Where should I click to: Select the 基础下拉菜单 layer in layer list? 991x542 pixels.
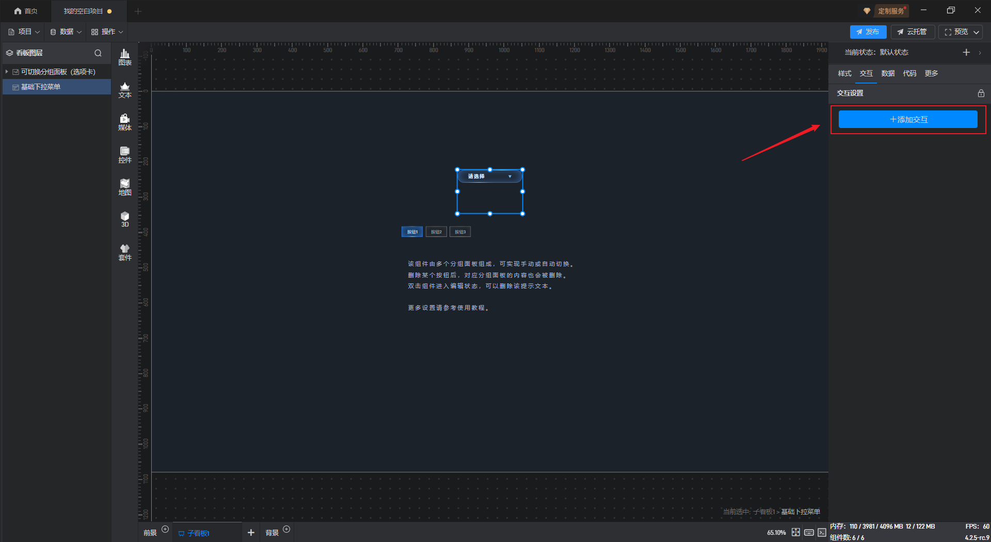tap(41, 87)
